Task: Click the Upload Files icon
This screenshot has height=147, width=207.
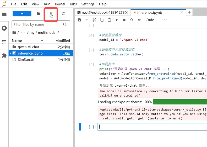Action: tap(51, 14)
